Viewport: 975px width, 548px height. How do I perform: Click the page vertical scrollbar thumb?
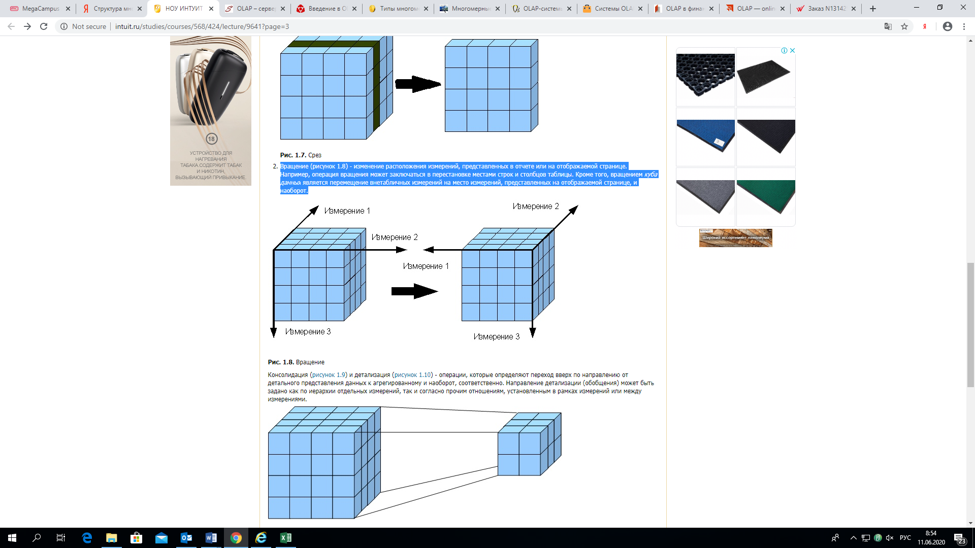pyautogui.click(x=970, y=325)
